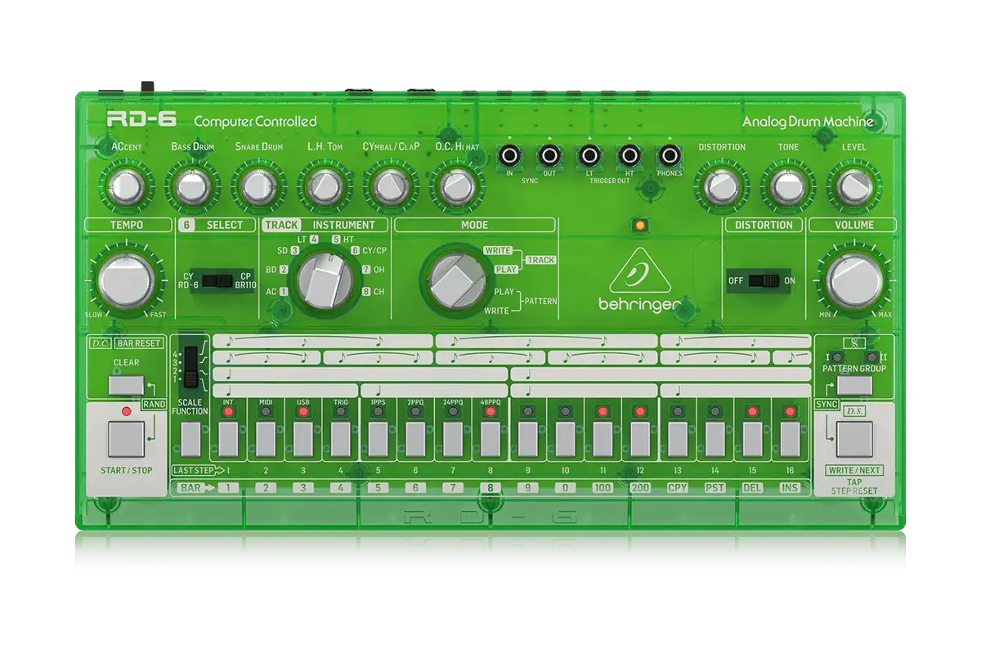Adjust the large Tempo knob
The height and width of the screenshot is (654, 981).
click(x=126, y=282)
